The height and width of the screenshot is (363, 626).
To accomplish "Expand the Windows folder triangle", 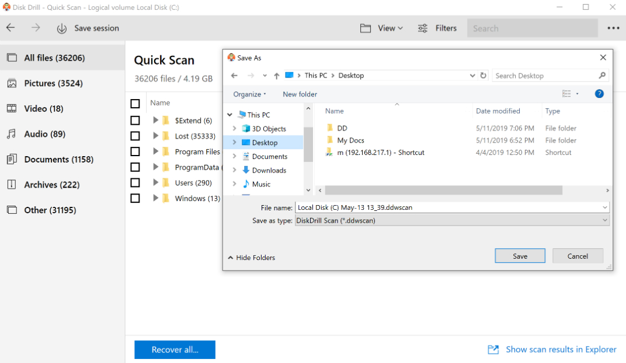I will coord(156,198).
